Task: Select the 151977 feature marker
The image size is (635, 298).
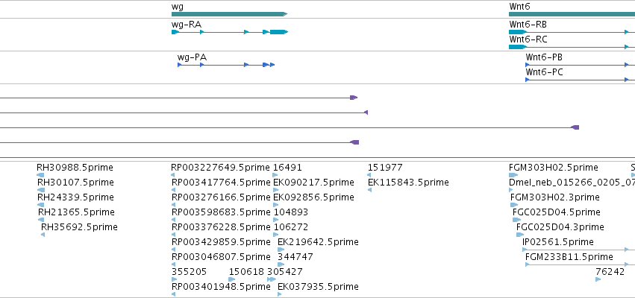Action: [369, 175]
